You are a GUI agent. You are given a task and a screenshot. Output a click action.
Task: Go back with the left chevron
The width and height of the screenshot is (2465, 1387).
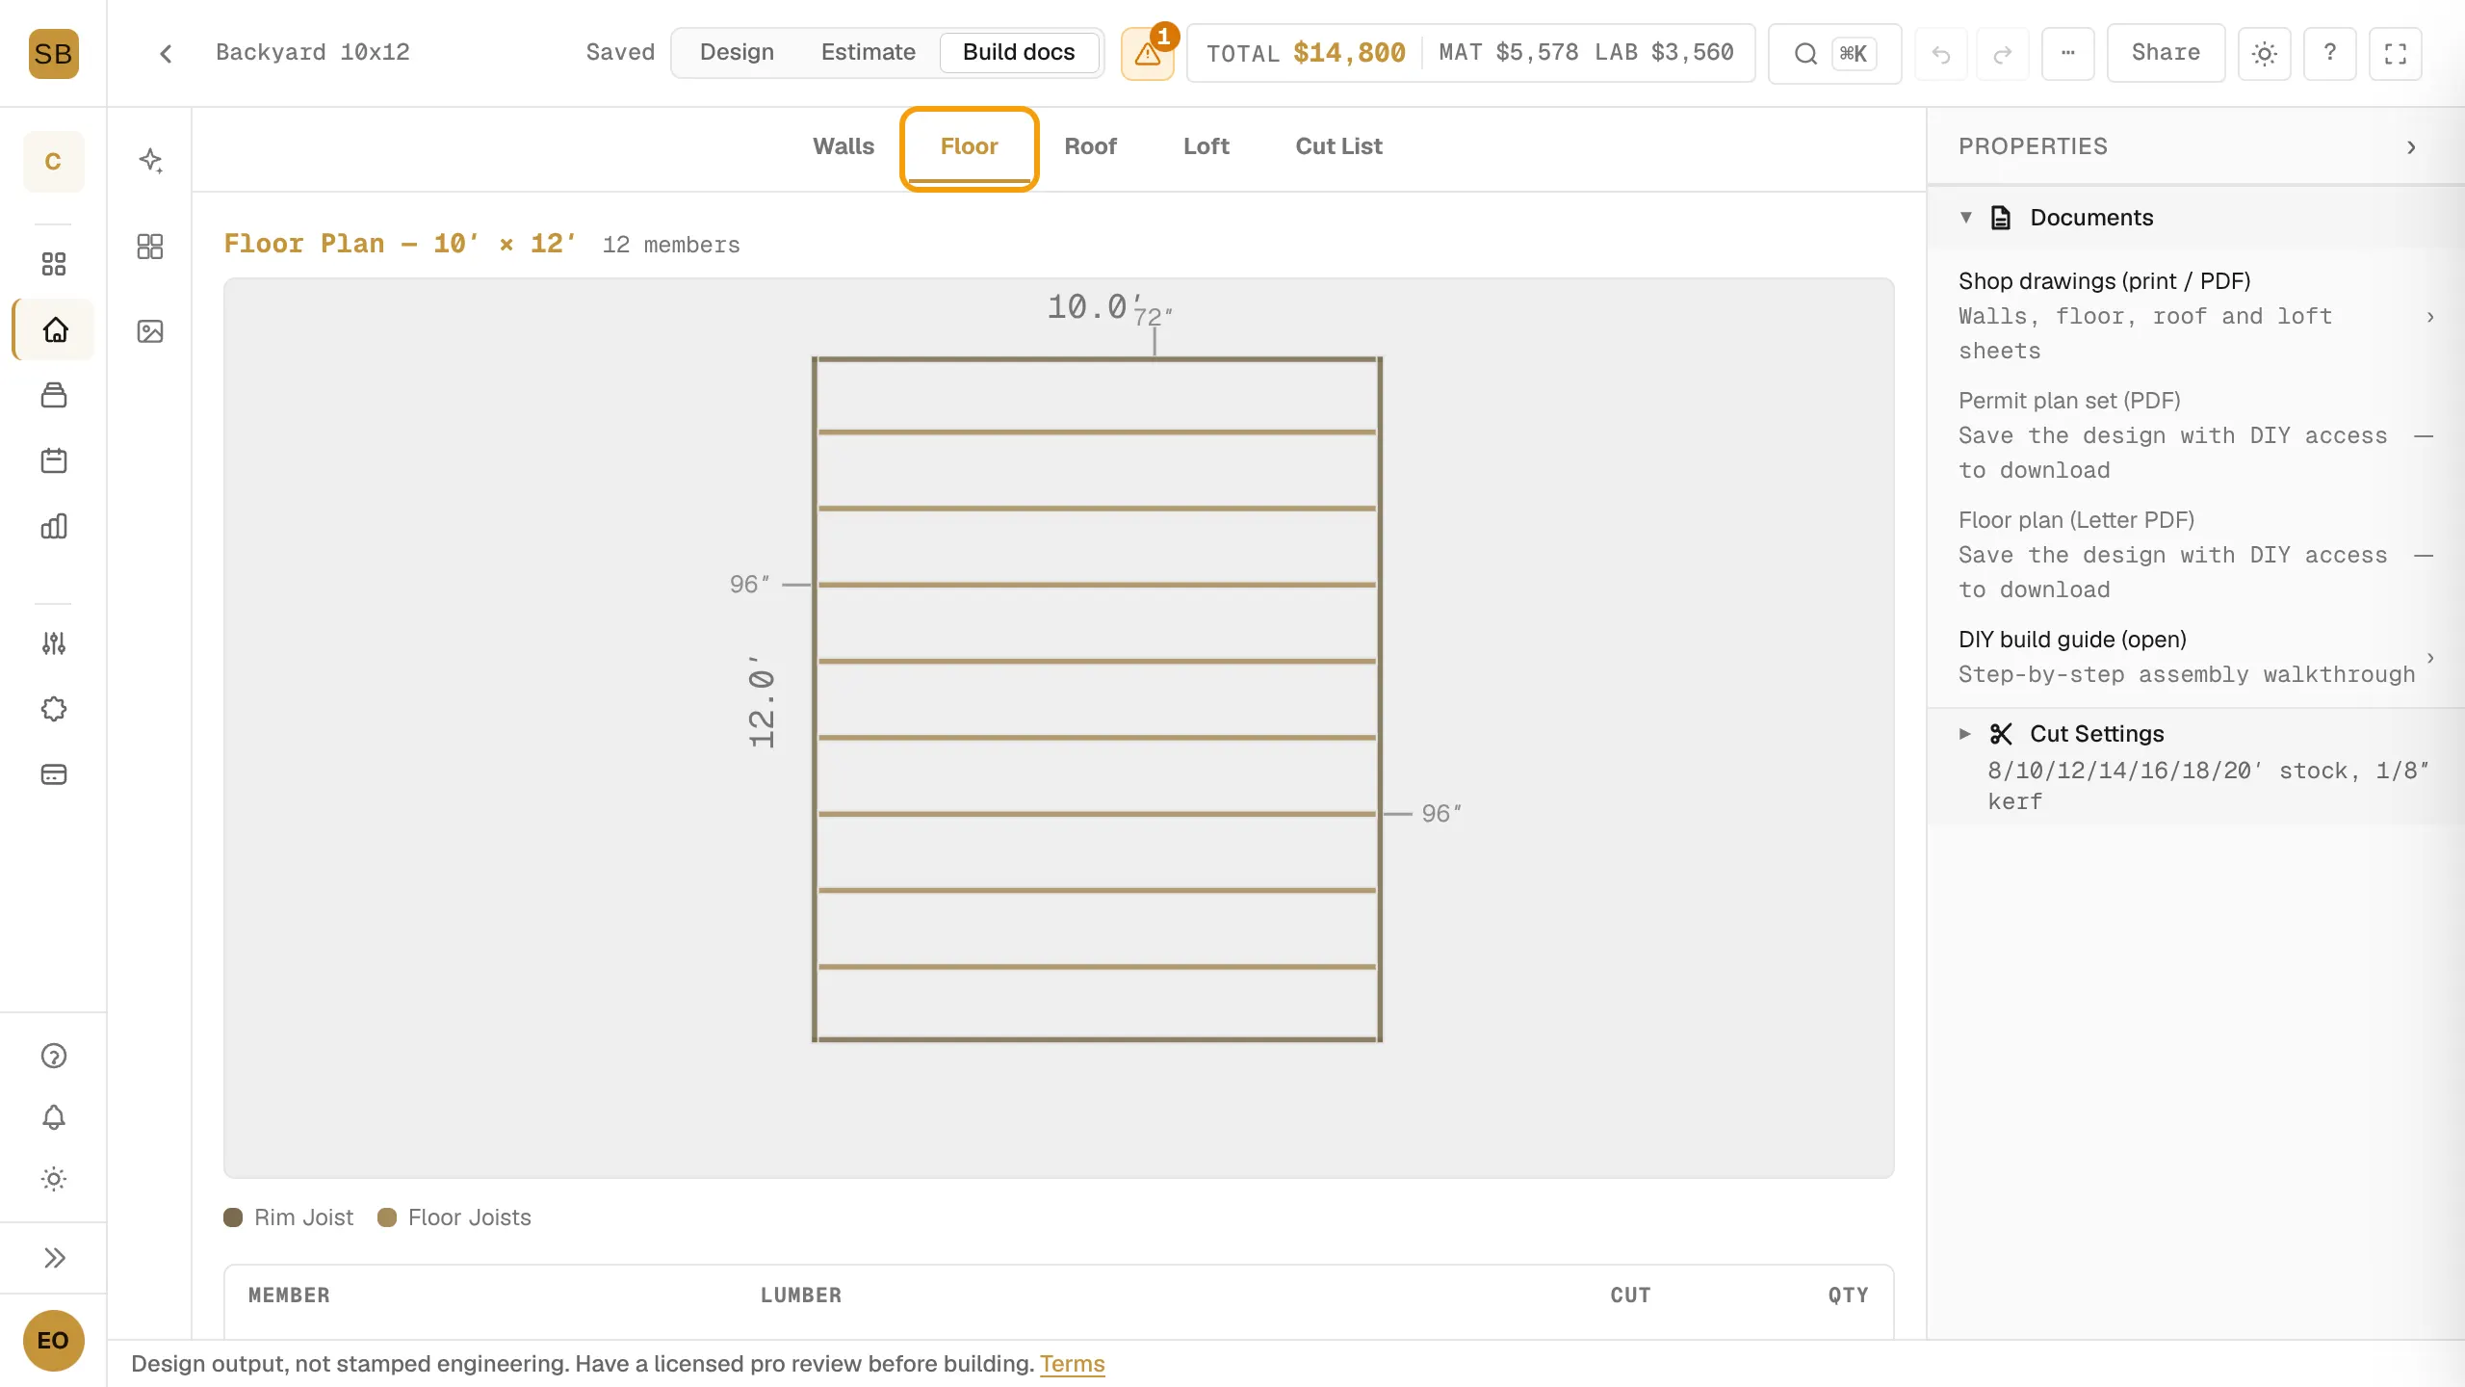point(166,53)
